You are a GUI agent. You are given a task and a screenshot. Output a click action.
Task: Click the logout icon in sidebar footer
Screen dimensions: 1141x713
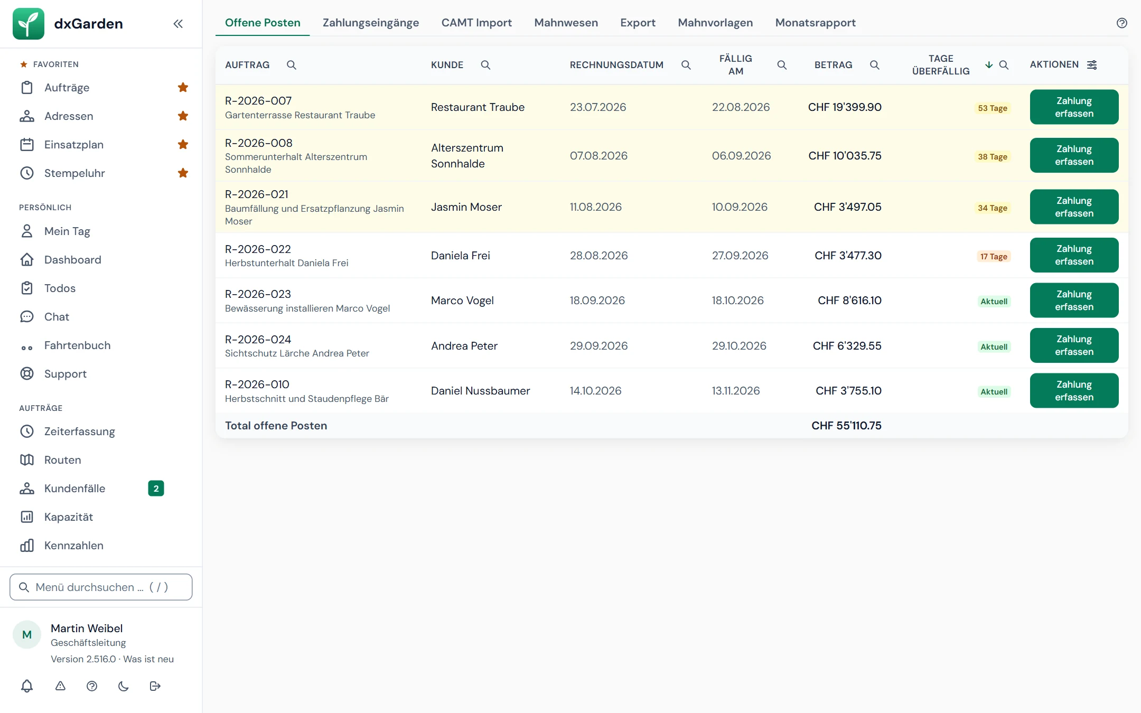tap(155, 686)
